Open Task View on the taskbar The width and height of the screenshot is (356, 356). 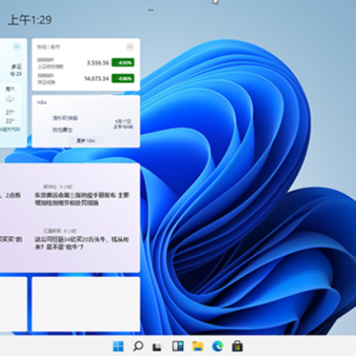pos(158,346)
